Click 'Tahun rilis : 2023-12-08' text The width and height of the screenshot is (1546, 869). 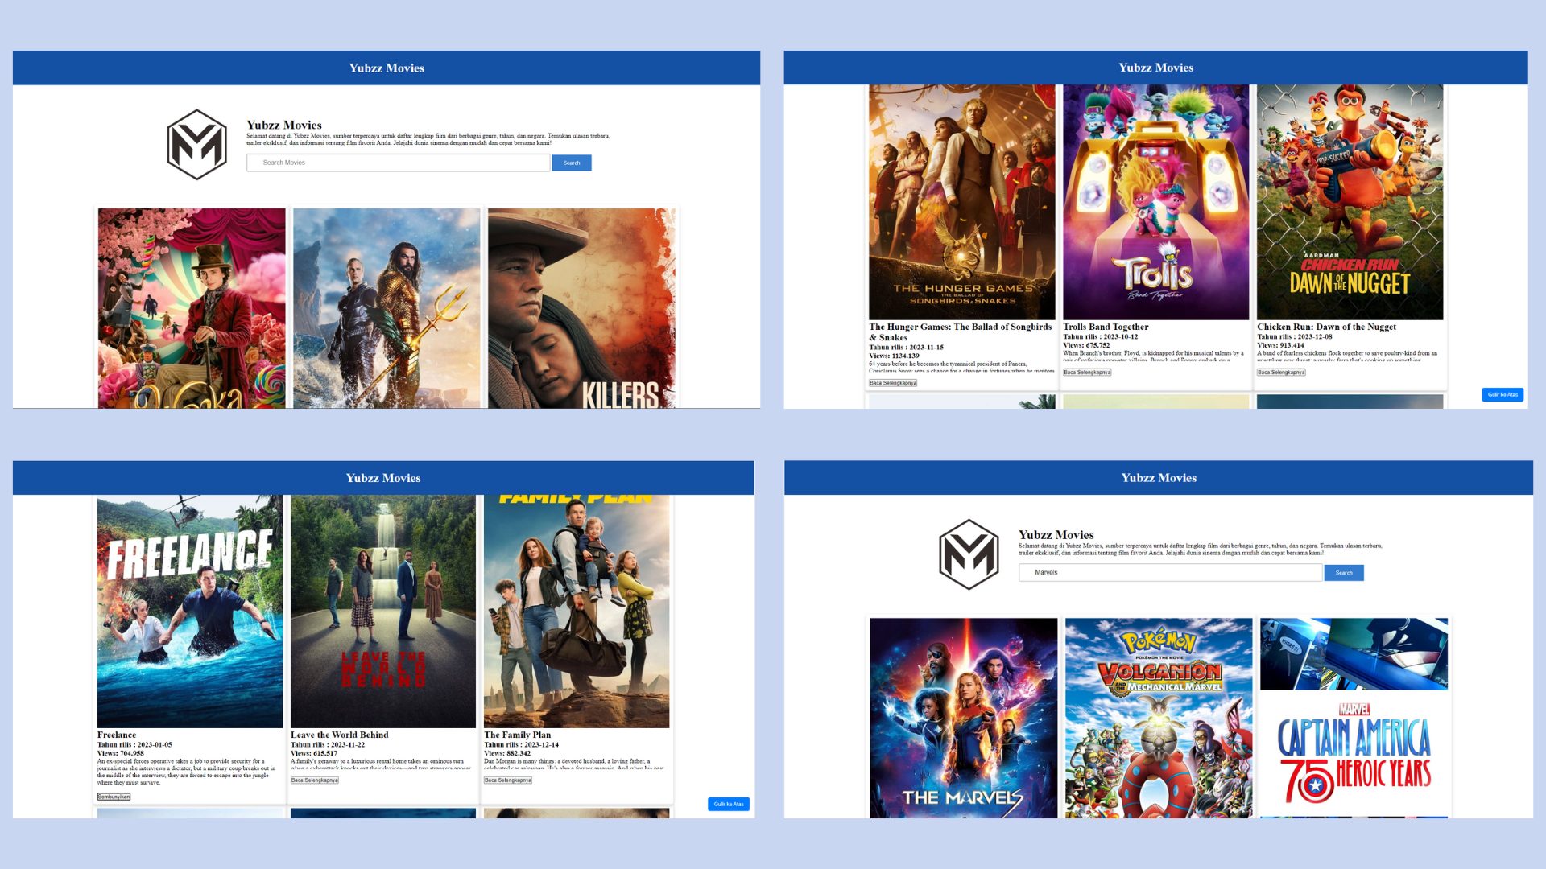pos(1295,337)
